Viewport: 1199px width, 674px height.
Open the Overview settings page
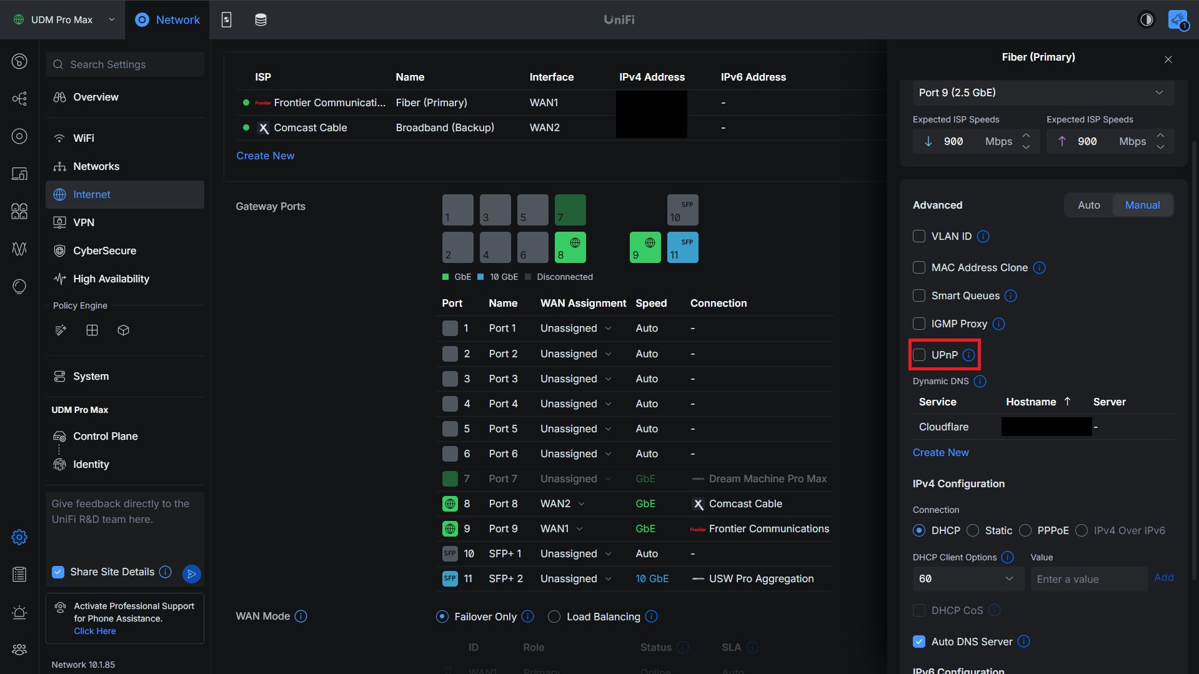[125, 97]
